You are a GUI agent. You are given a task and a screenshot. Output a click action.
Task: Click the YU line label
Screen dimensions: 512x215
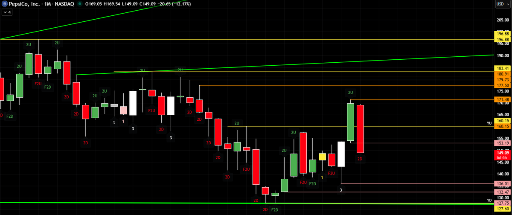coord(489,123)
